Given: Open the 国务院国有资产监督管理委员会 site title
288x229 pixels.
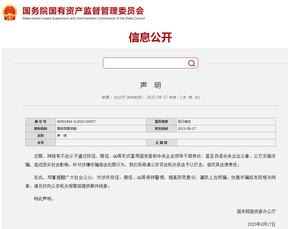Looking at the screenshot, I should coord(83,11).
